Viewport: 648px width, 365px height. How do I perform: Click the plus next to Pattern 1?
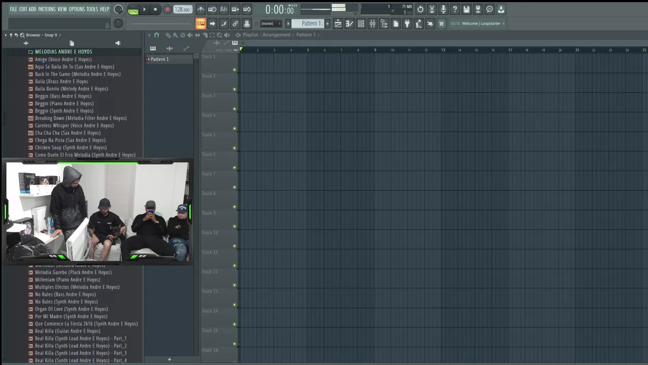coord(327,23)
